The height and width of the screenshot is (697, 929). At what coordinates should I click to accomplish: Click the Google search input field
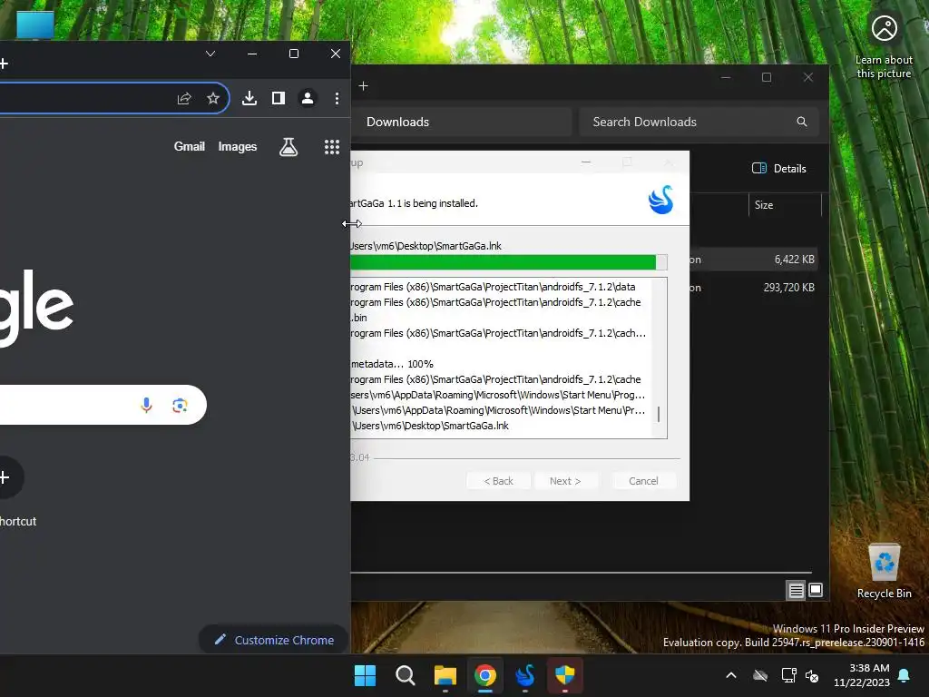pos(103,405)
